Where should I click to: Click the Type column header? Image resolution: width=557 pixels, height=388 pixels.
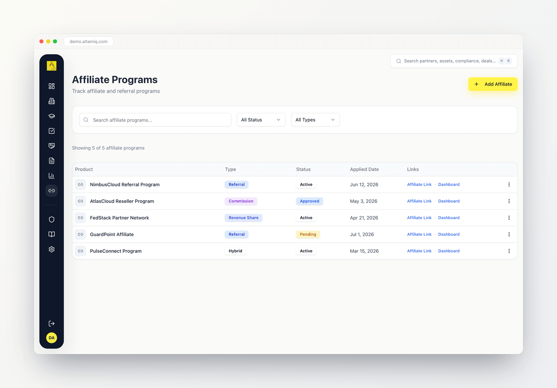pyautogui.click(x=230, y=169)
